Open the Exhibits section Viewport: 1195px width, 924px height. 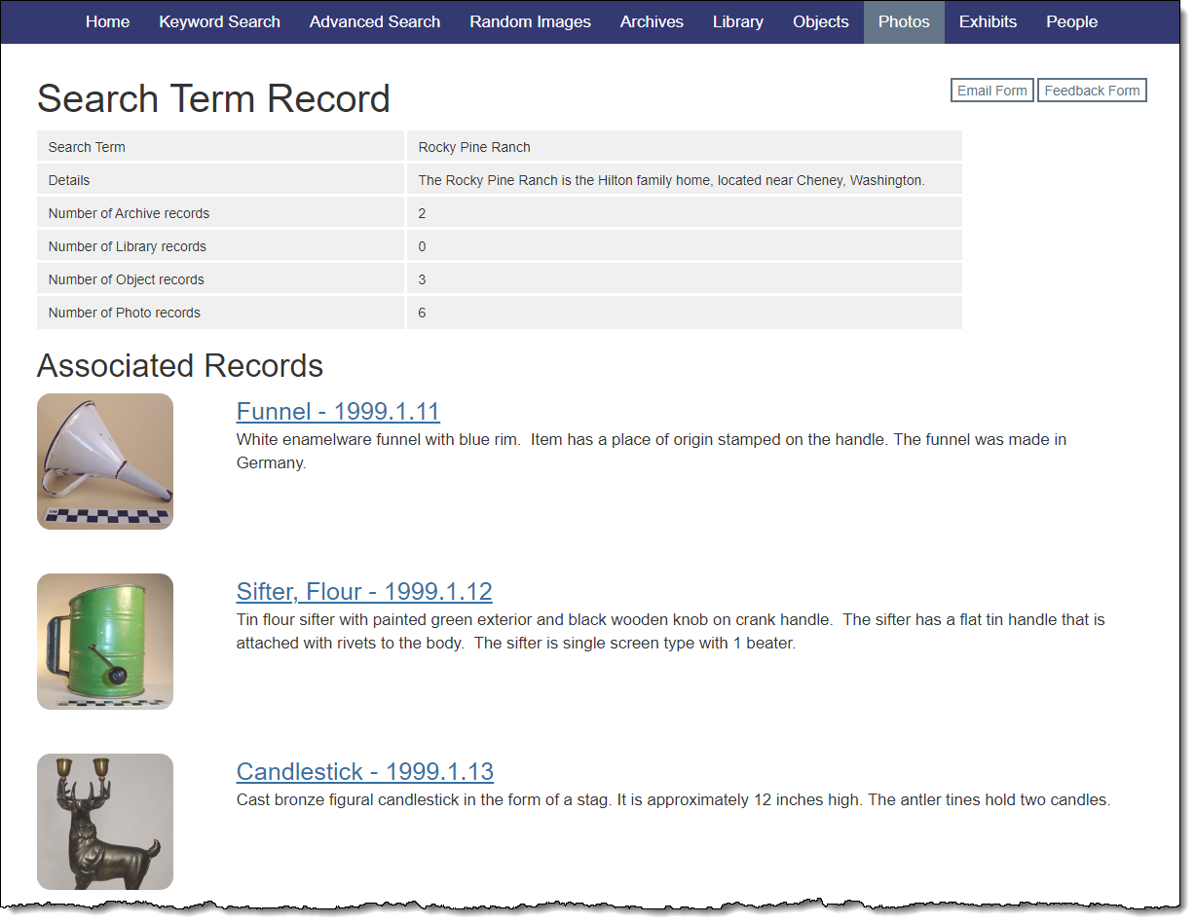(988, 21)
